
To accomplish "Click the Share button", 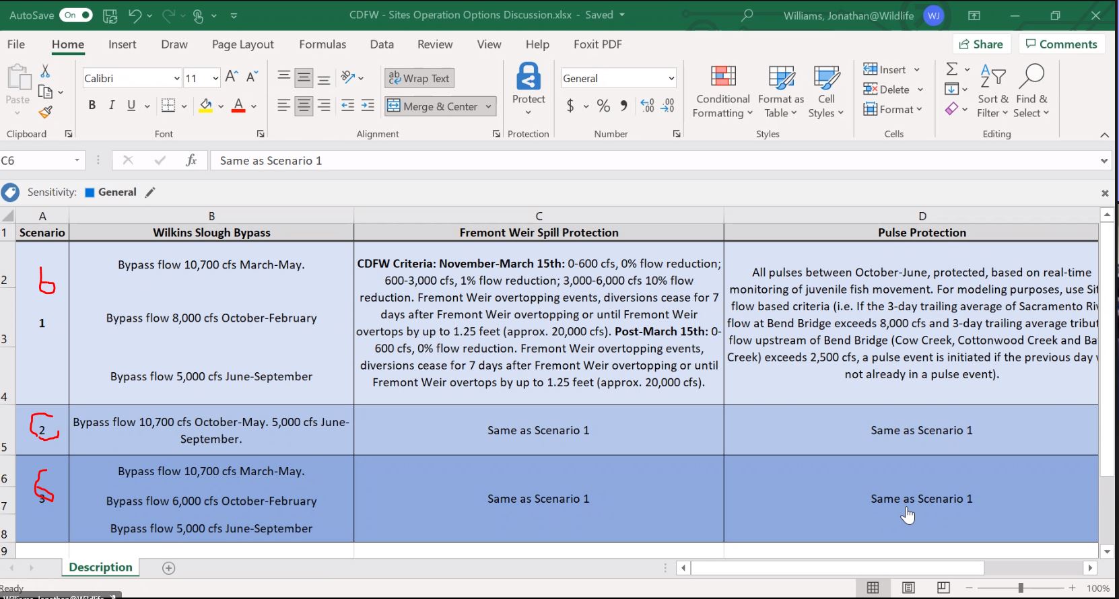I will click(981, 44).
